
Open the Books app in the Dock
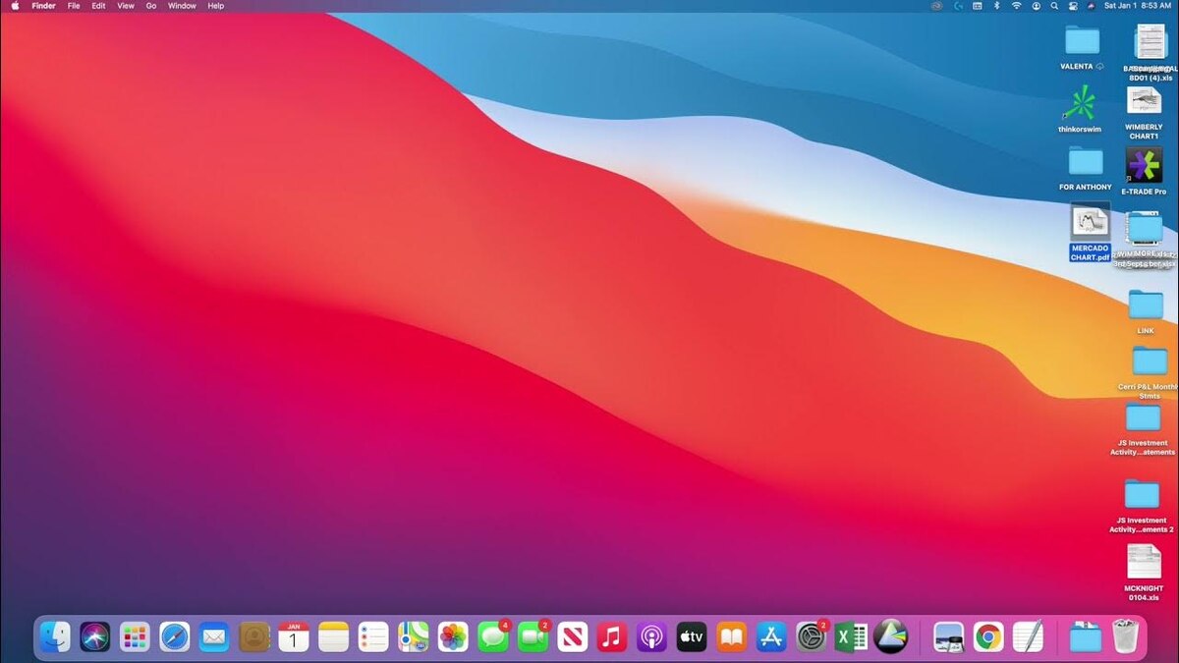[x=732, y=637]
